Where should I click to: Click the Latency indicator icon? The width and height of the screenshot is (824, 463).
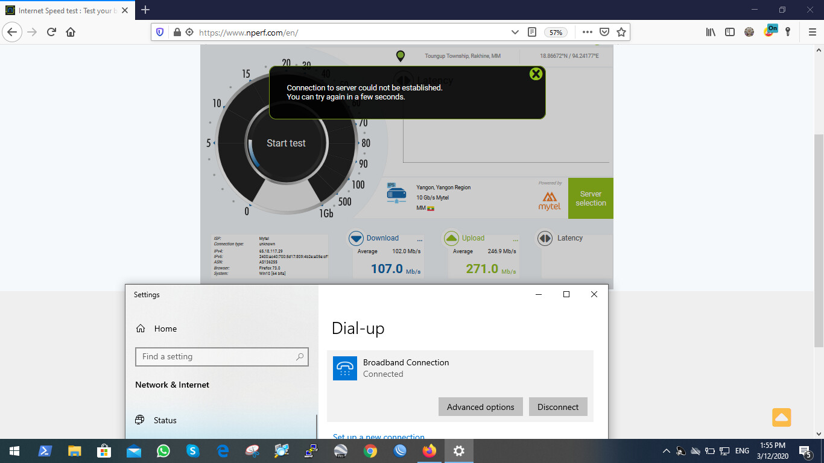[545, 238]
